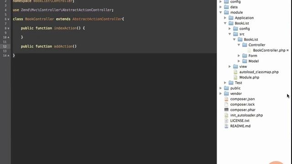292x164 pixels.
Task: Collapse the module folder
Action: [221, 12]
